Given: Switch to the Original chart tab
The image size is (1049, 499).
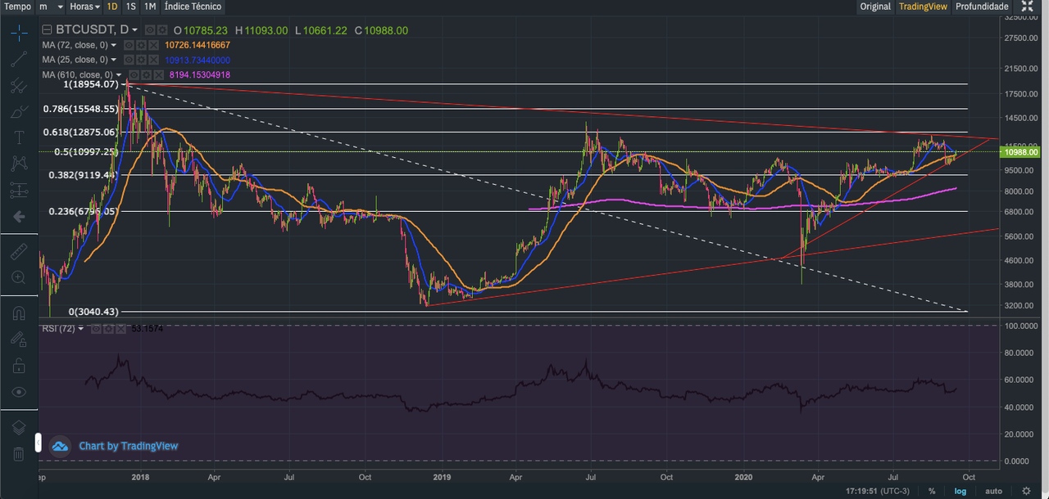Looking at the screenshot, I should point(875,7).
